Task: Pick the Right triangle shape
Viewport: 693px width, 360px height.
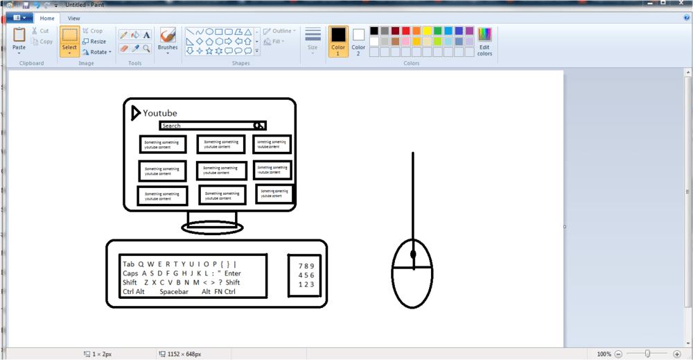Action: coord(190,42)
